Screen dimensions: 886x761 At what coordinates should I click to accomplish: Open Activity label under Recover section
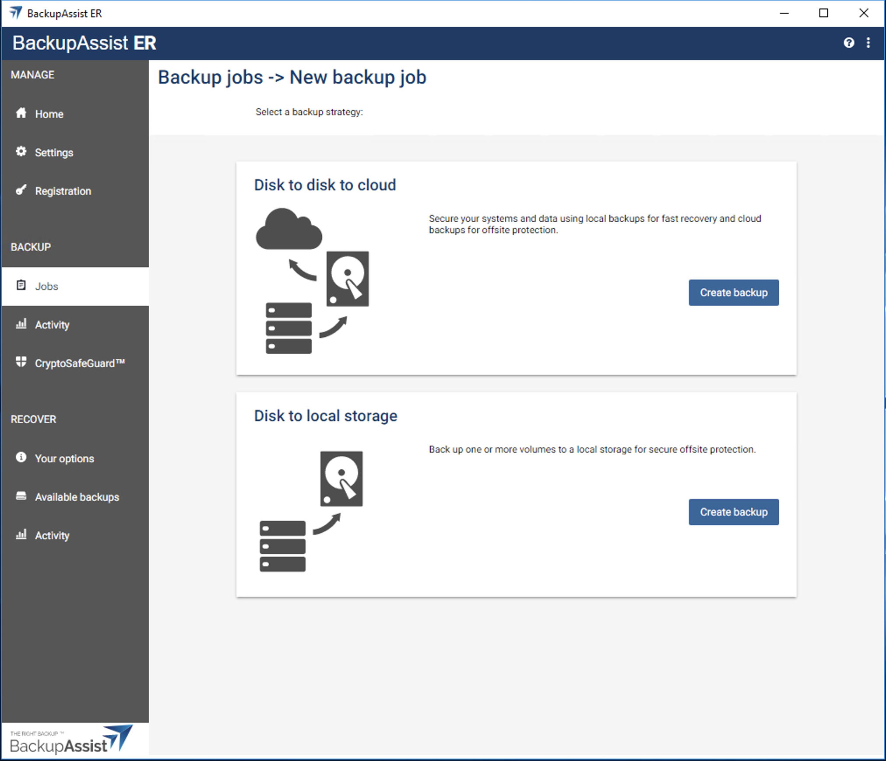[x=52, y=536]
